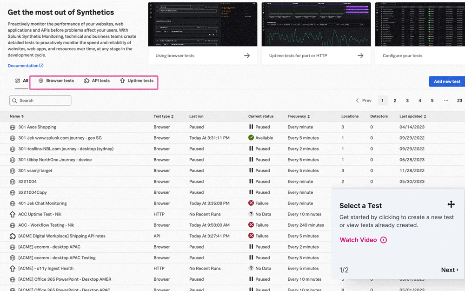Open the Using browser tests card arrow
The height and width of the screenshot is (291, 465).
pos(247,55)
